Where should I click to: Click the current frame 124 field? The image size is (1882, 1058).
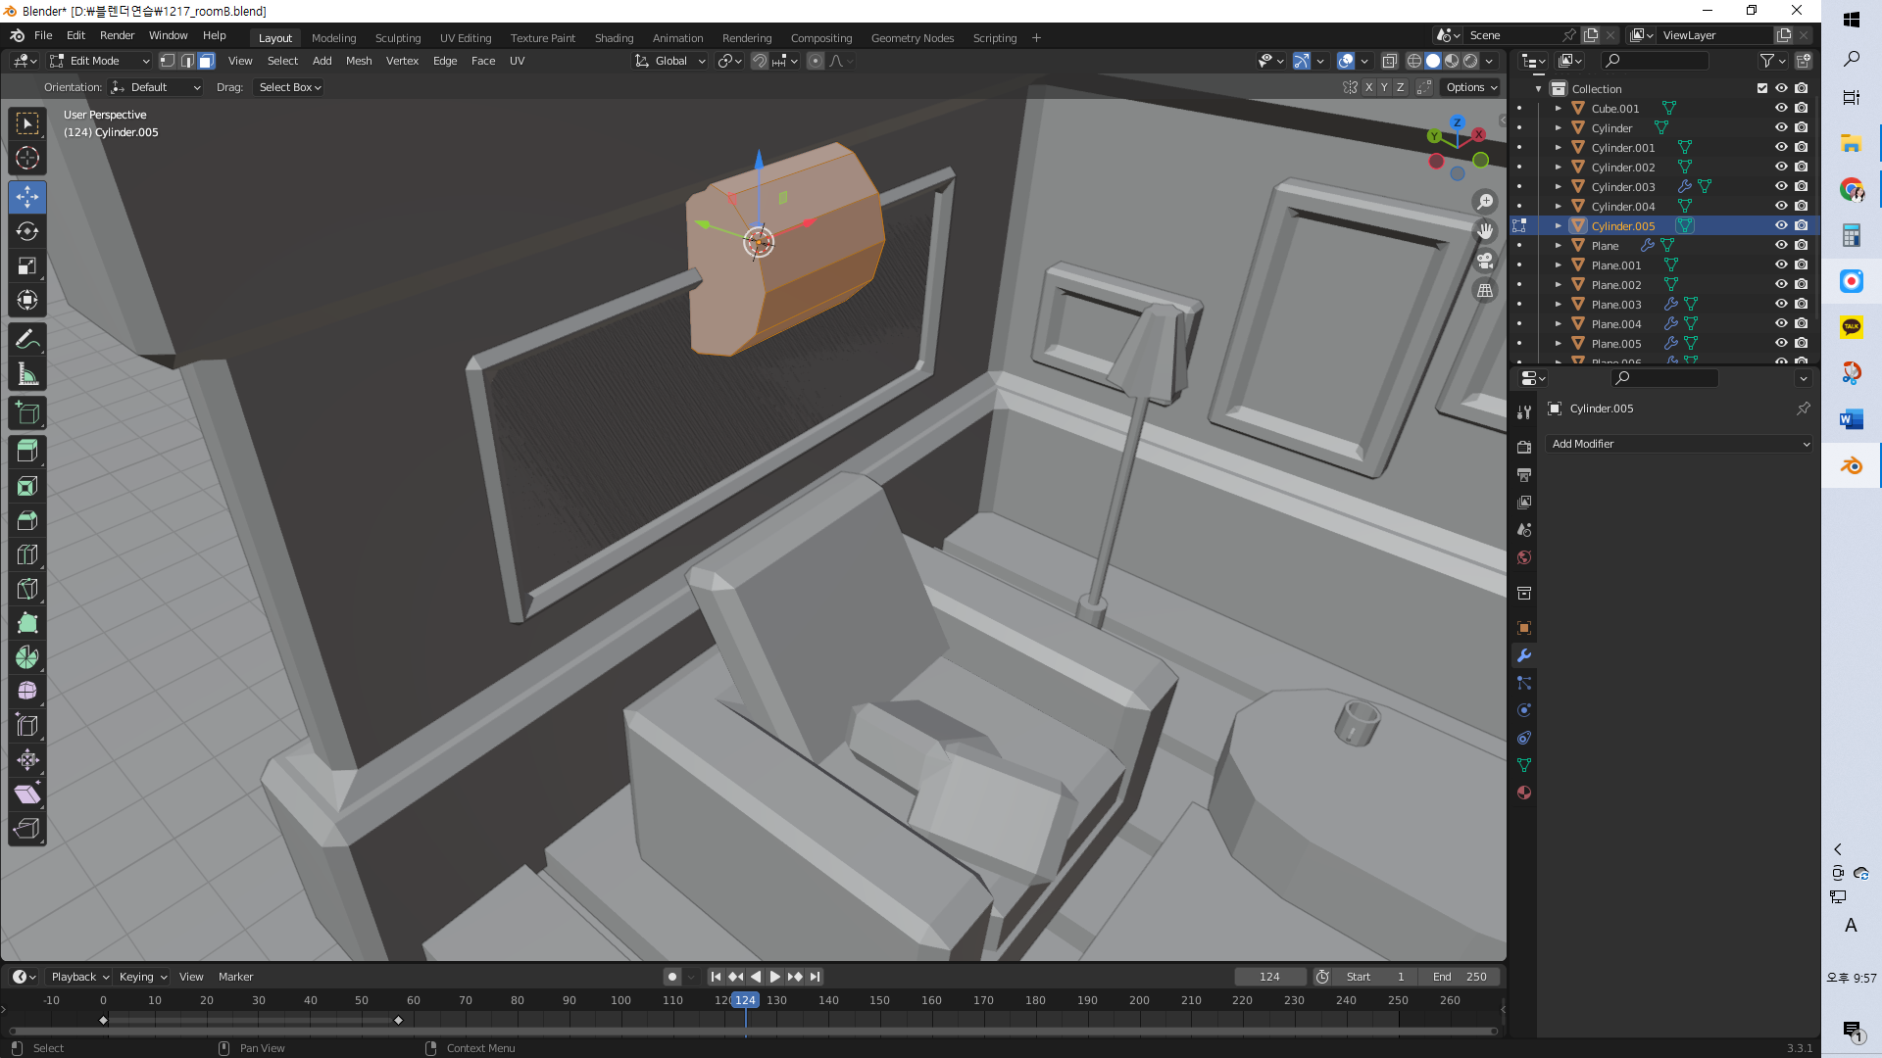[1269, 977]
